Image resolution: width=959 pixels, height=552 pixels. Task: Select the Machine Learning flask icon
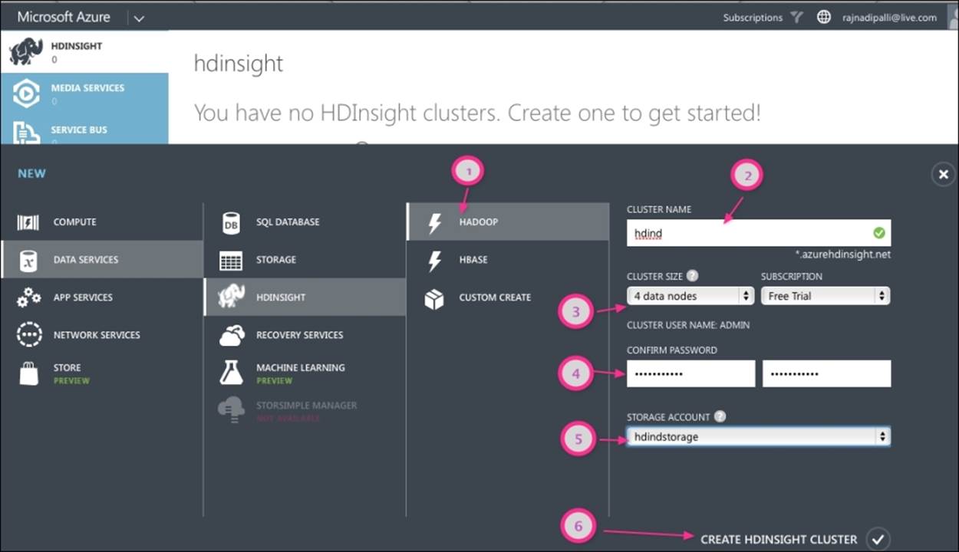click(x=231, y=373)
